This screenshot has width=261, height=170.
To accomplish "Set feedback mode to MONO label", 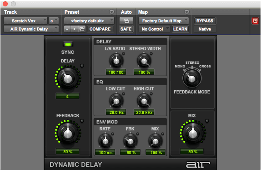I will (x=180, y=66).
